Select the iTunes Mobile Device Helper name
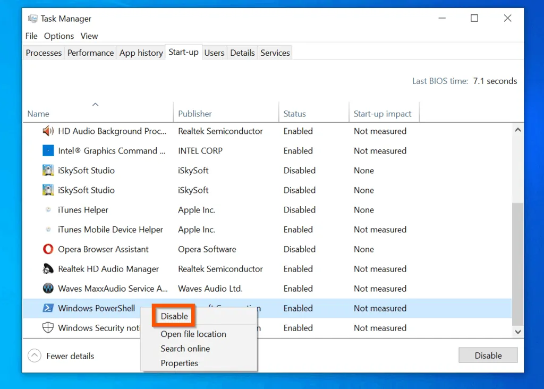 coord(110,230)
